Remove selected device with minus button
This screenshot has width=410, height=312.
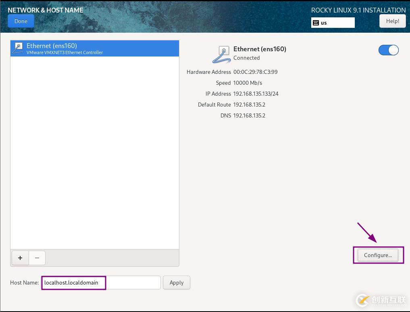pyautogui.click(x=37, y=258)
